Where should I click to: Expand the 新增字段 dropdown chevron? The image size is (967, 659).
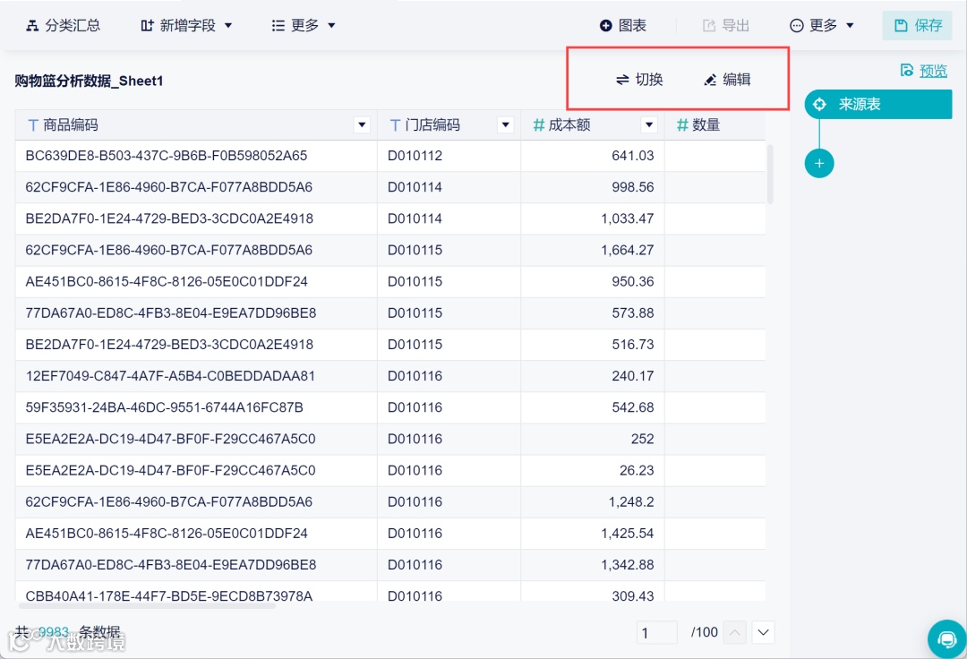tap(228, 25)
